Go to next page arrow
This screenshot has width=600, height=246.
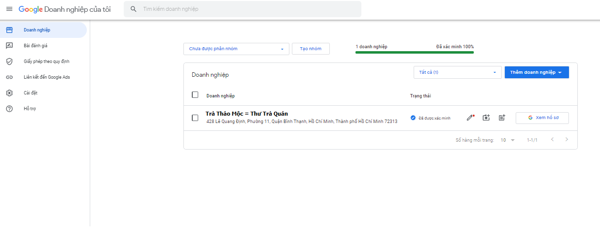click(567, 140)
